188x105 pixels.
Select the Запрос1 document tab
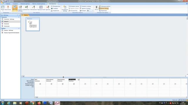[25, 15]
